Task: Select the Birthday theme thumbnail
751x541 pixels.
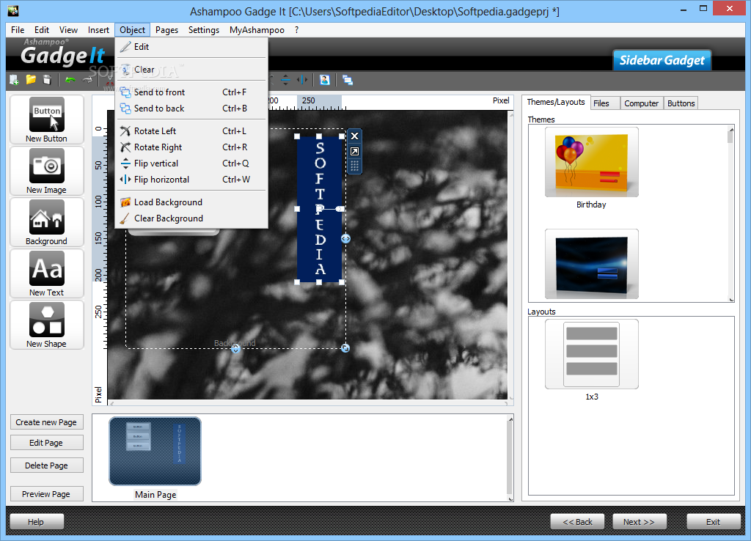Action: point(592,163)
